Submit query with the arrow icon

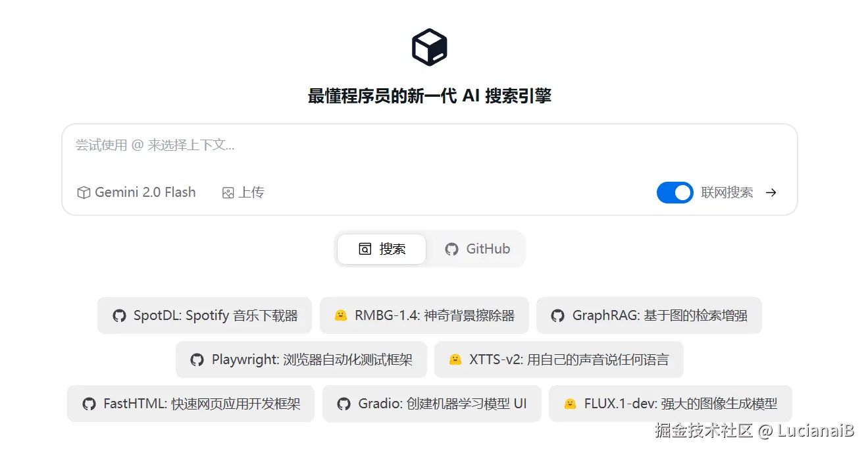[x=771, y=192]
